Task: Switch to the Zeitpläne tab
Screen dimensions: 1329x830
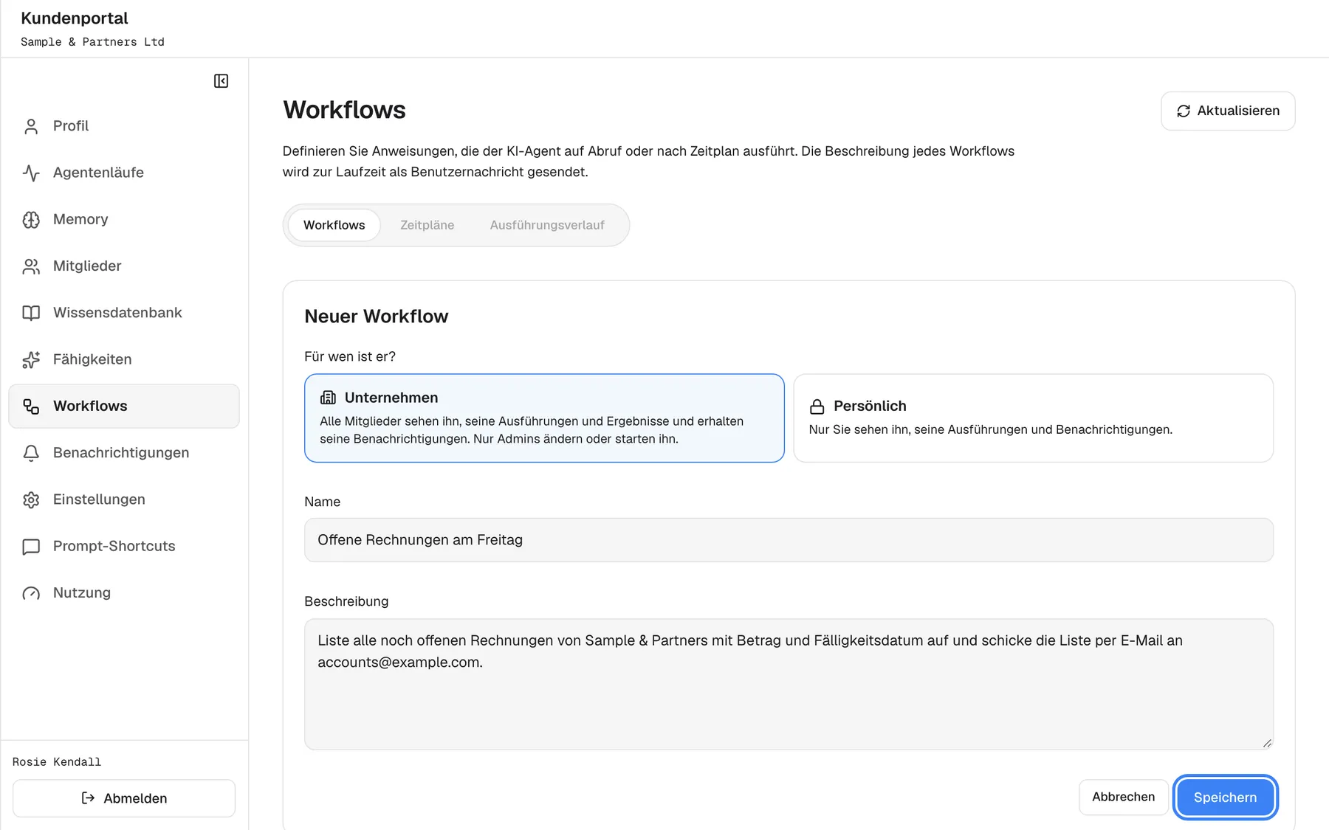Action: (x=427, y=225)
